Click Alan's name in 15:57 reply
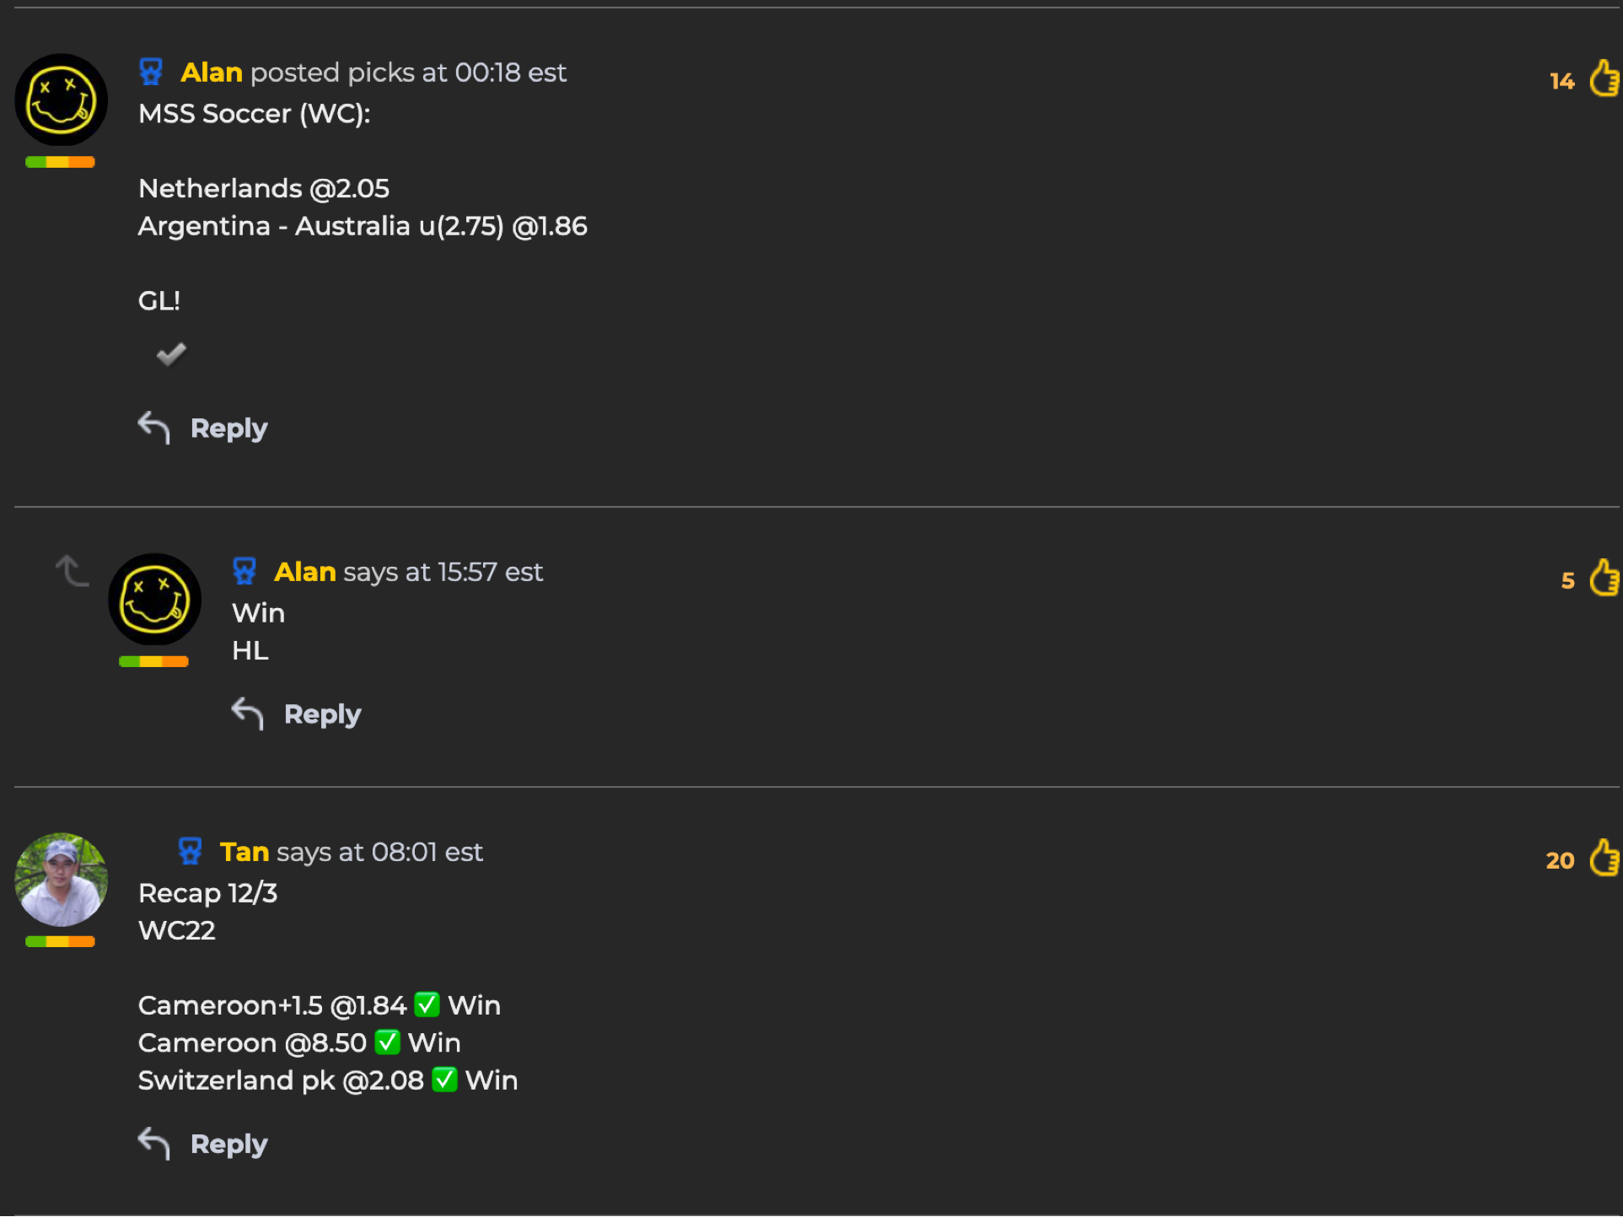This screenshot has width=1623, height=1217. point(305,572)
